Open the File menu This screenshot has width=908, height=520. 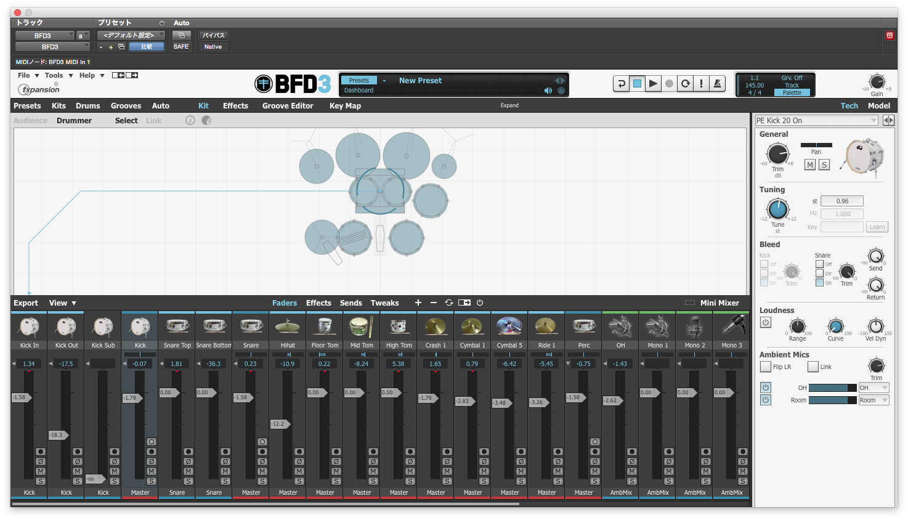[28, 75]
